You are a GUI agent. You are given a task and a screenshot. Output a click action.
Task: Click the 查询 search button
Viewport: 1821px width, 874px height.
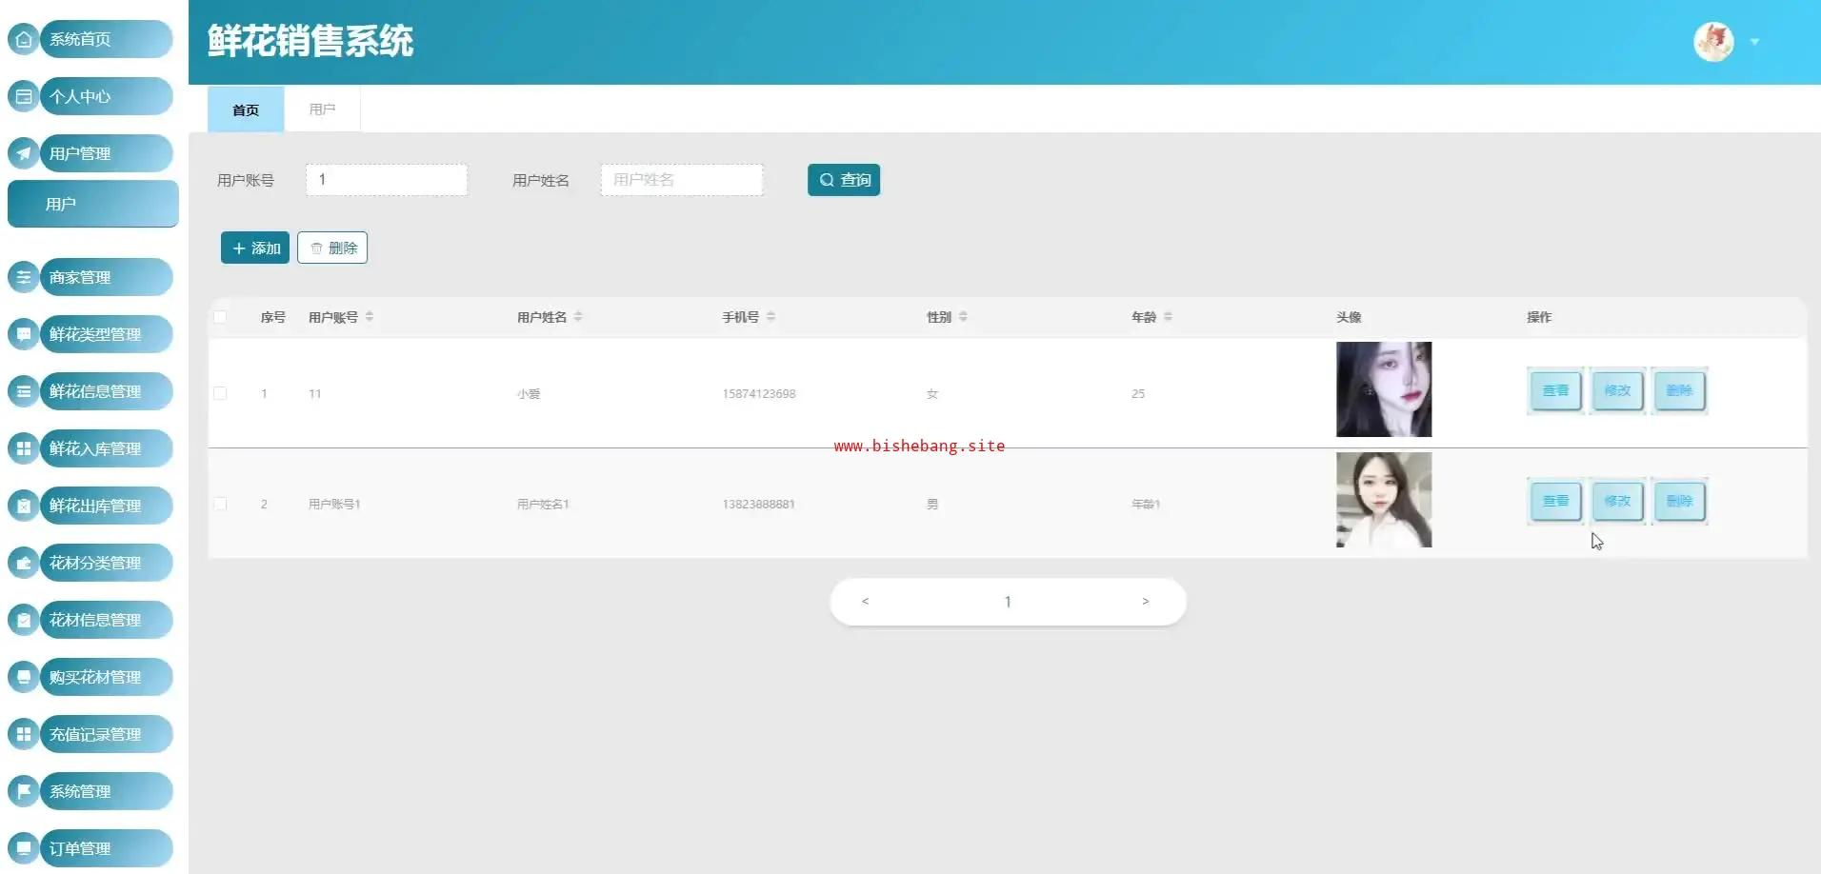pos(844,180)
